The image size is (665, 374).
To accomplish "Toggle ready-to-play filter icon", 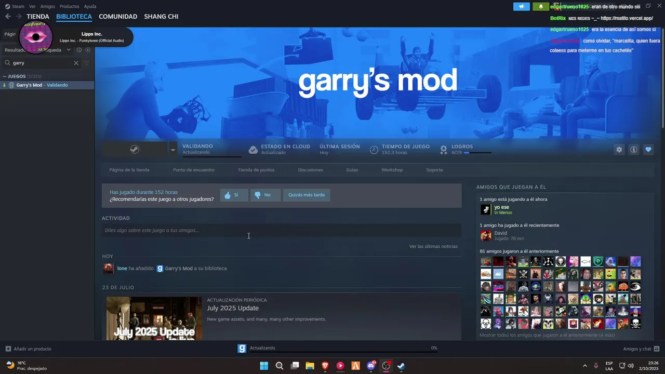I will coord(88,50).
